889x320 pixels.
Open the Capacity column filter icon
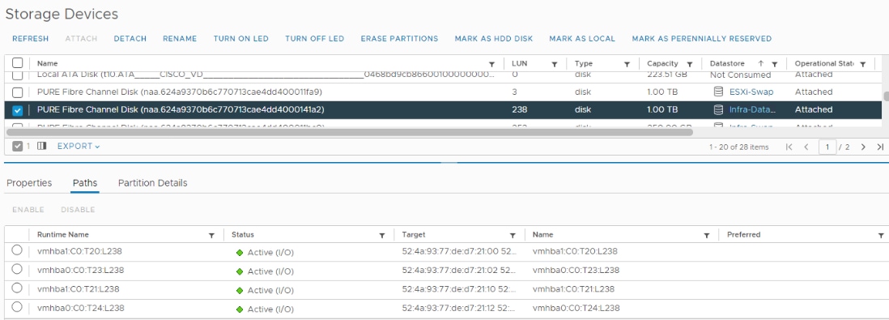(x=690, y=64)
